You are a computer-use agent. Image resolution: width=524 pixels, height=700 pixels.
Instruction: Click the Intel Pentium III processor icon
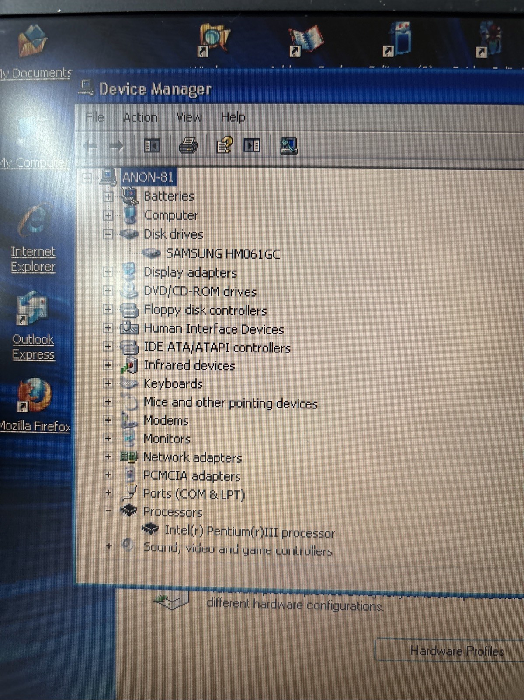(150, 529)
